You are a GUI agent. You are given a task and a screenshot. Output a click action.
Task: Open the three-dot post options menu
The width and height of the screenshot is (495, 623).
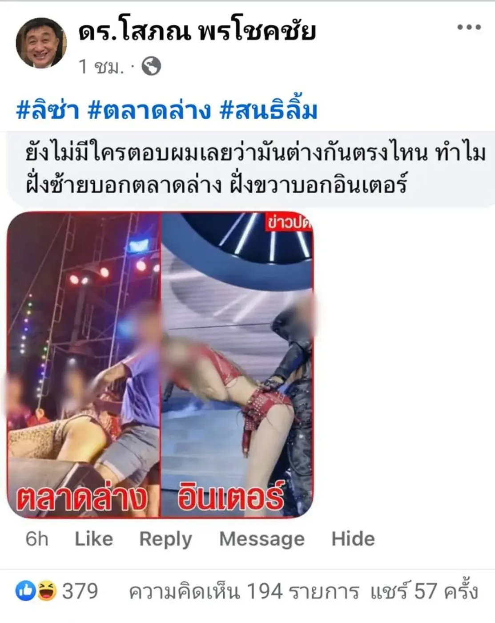click(x=469, y=28)
